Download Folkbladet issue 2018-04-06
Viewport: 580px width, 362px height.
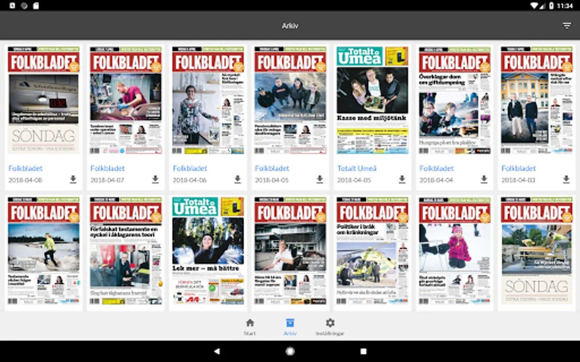click(238, 179)
